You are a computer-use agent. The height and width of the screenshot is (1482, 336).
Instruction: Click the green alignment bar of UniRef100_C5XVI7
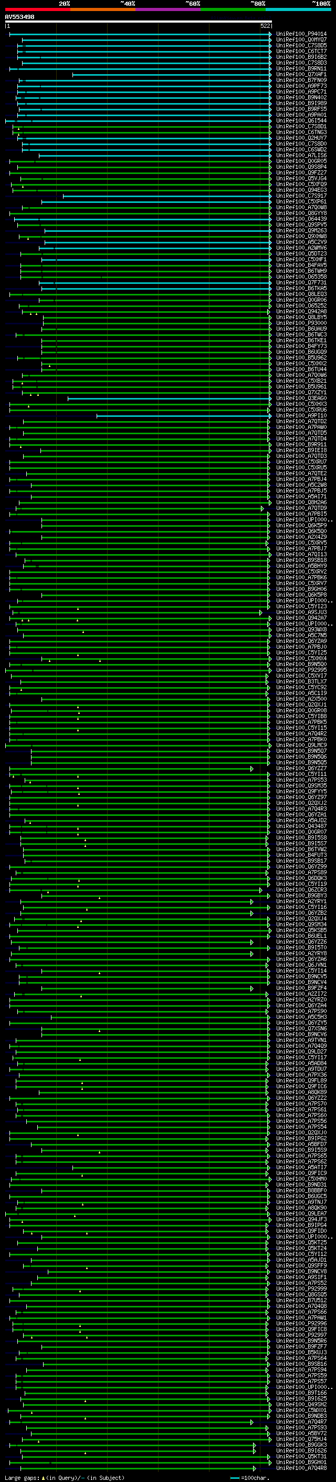click(139, 676)
